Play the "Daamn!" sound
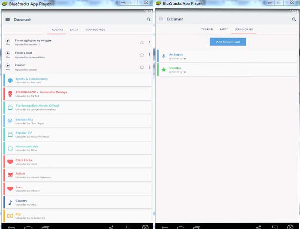300x229 pixels. tap(8, 66)
